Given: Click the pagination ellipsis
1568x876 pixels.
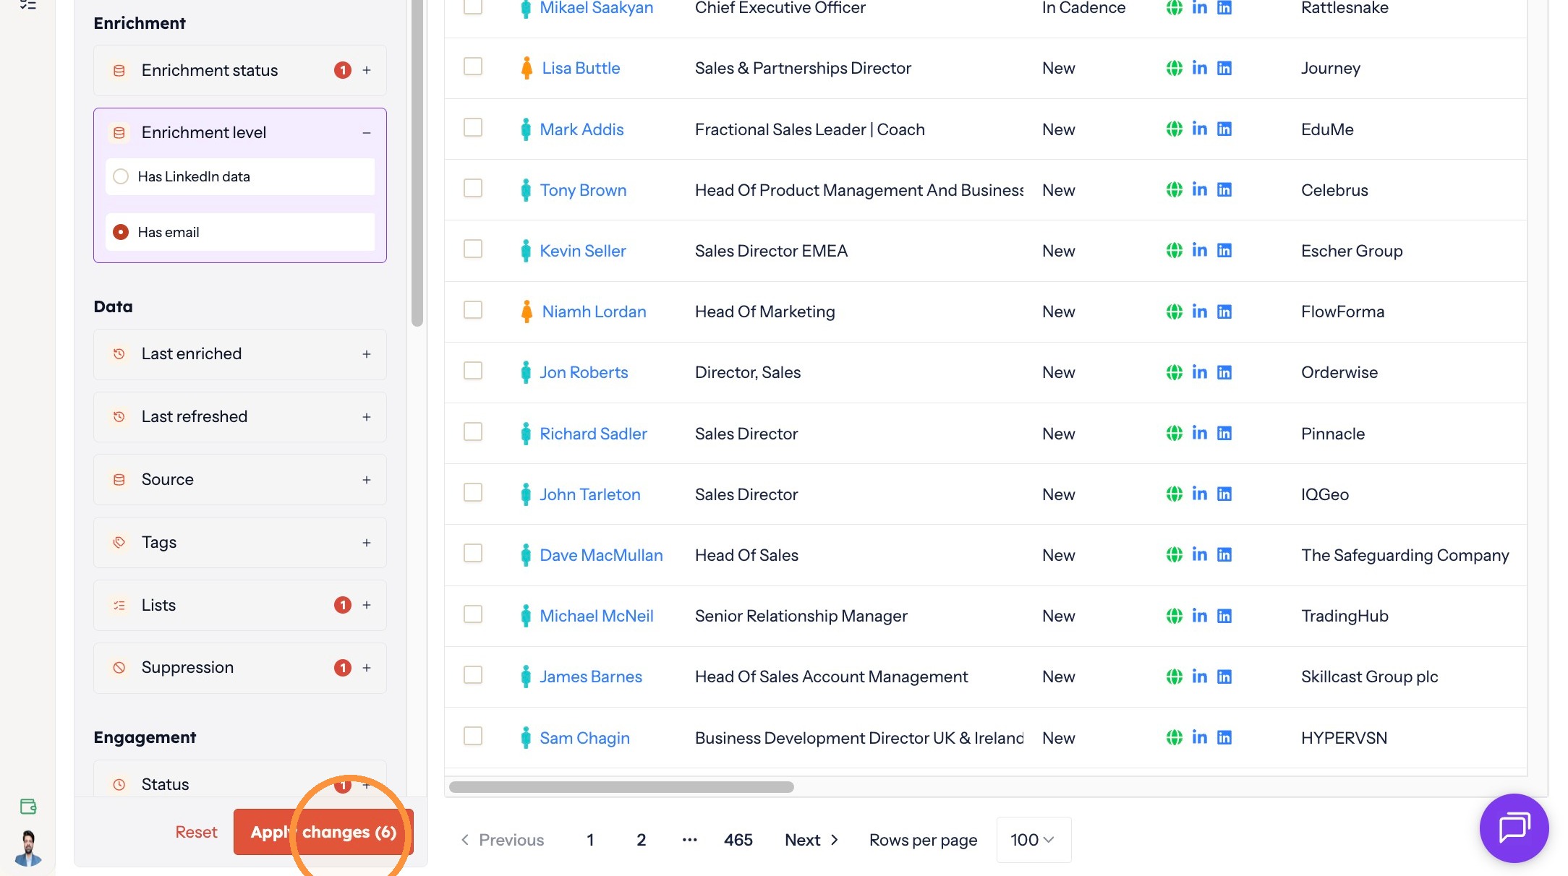Looking at the screenshot, I should coord(690,840).
